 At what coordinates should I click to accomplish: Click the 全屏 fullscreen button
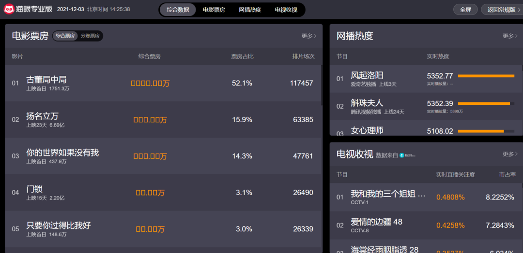(x=465, y=10)
